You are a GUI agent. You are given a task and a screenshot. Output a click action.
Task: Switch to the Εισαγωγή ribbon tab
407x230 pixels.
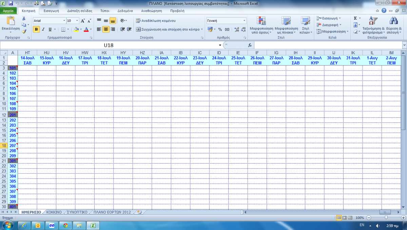pyautogui.click(x=52, y=11)
